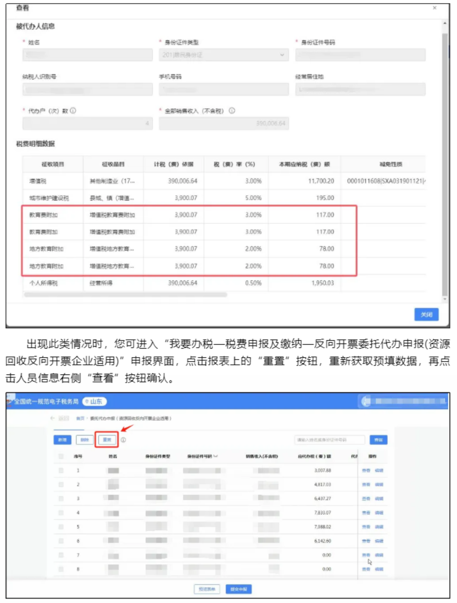Viewport: 457px width, 603px height.
Task: Click the user avatar in blue header
Action: pyautogui.click(x=366, y=401)
